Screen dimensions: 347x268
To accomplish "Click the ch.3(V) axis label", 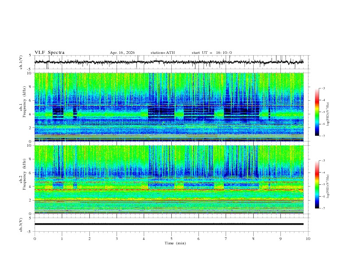I will click(x=21, y=225).
